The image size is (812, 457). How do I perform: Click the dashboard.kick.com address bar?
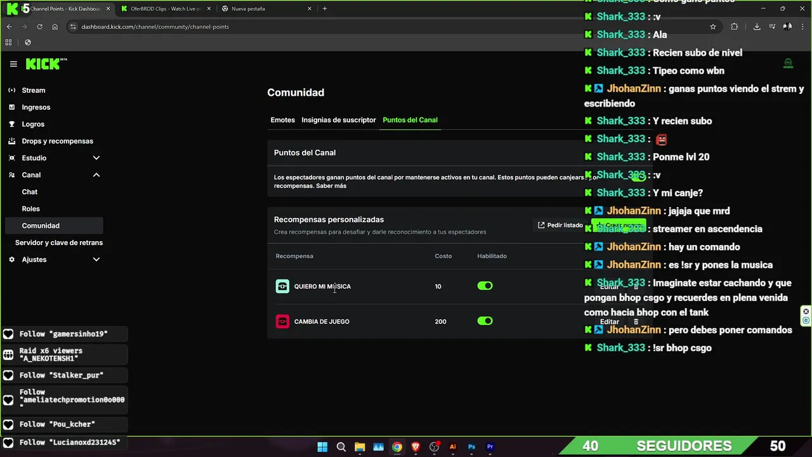(x=387, y=27)
